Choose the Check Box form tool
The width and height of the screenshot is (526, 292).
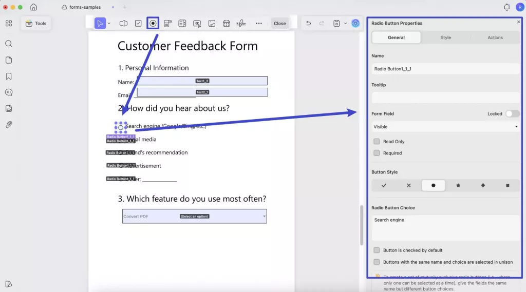point(138,23)
